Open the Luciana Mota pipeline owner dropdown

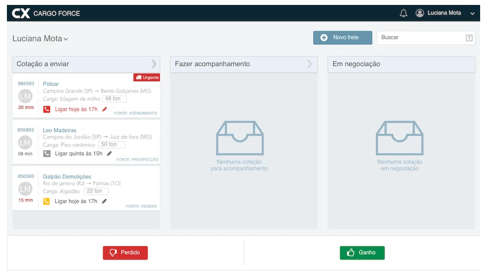40,38
